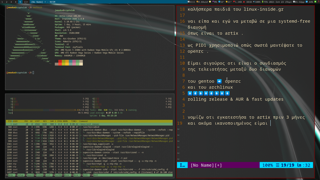
Task: Select the /usr/bin/wpa_supplicant -u process row
Action: (x=89, y=144)
